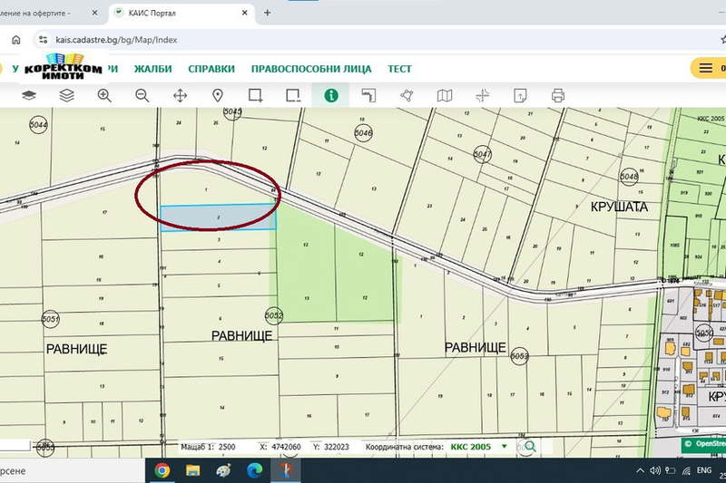Click the browser home button
The width and height of the screenshot is (726, 483).
pos(15,40)
